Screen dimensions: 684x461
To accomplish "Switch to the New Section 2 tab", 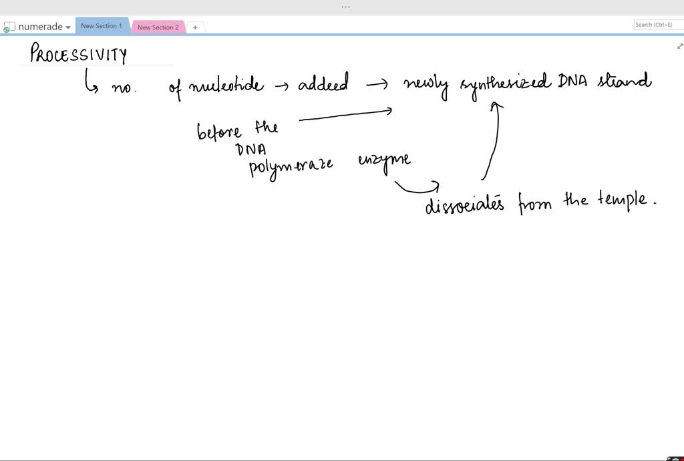I will (x=158, y=27).
